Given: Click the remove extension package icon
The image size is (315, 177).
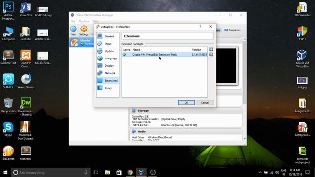Looking at the screenshot, I should [x=211, y=55].
